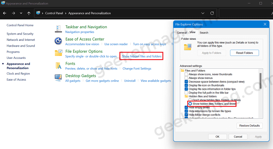Click the Reset Folders button
This screenshot has width=273, height=149.
coord(244,53)
